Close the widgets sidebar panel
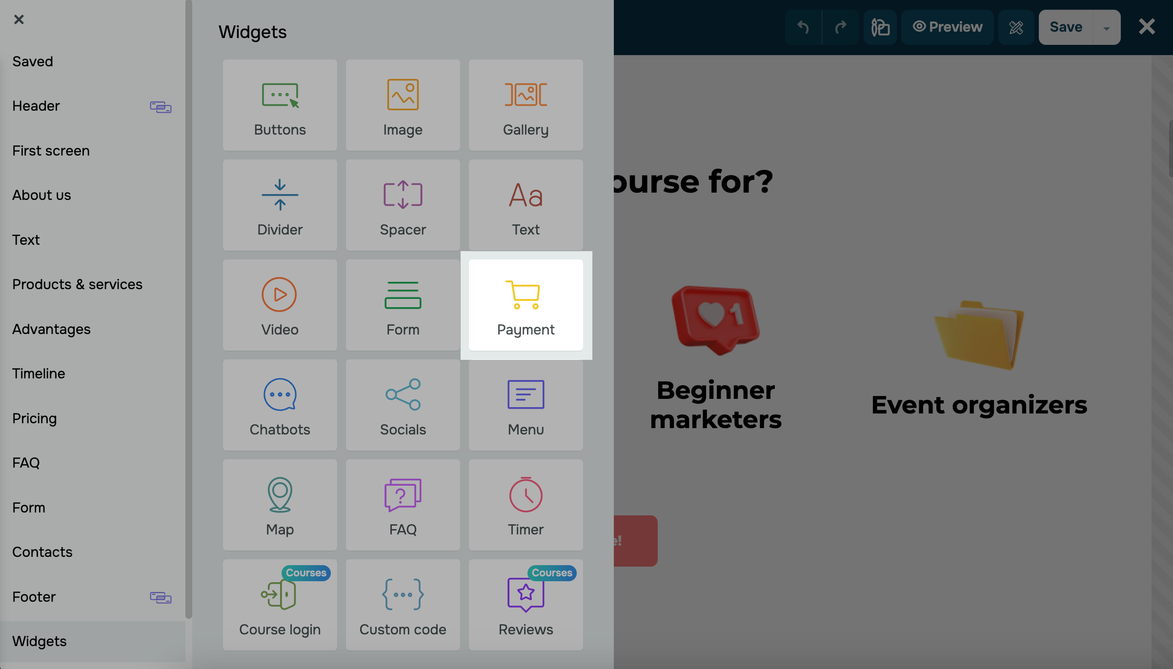 pos(19,20)
